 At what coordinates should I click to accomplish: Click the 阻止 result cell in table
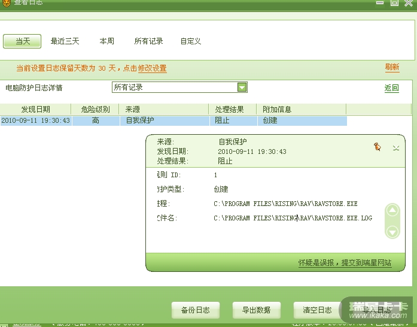click(233, 120)
